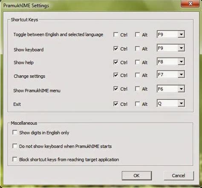The width and height of the screenshot is (202, 188).
Task: Click the 'Show keyboard' label
Action: [29, 49]
